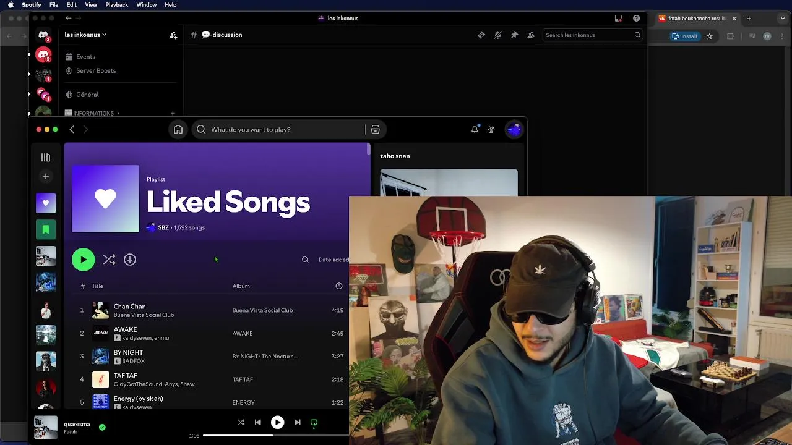Image resolution: width=792 pixels, height=445 pixels.
Task: Open the File menu in menu bar
Action: click(x=54, y=4)
